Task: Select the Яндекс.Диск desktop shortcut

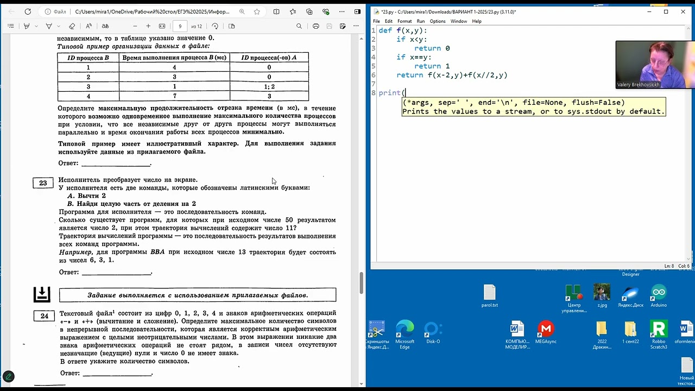Action: pos(630,295)
